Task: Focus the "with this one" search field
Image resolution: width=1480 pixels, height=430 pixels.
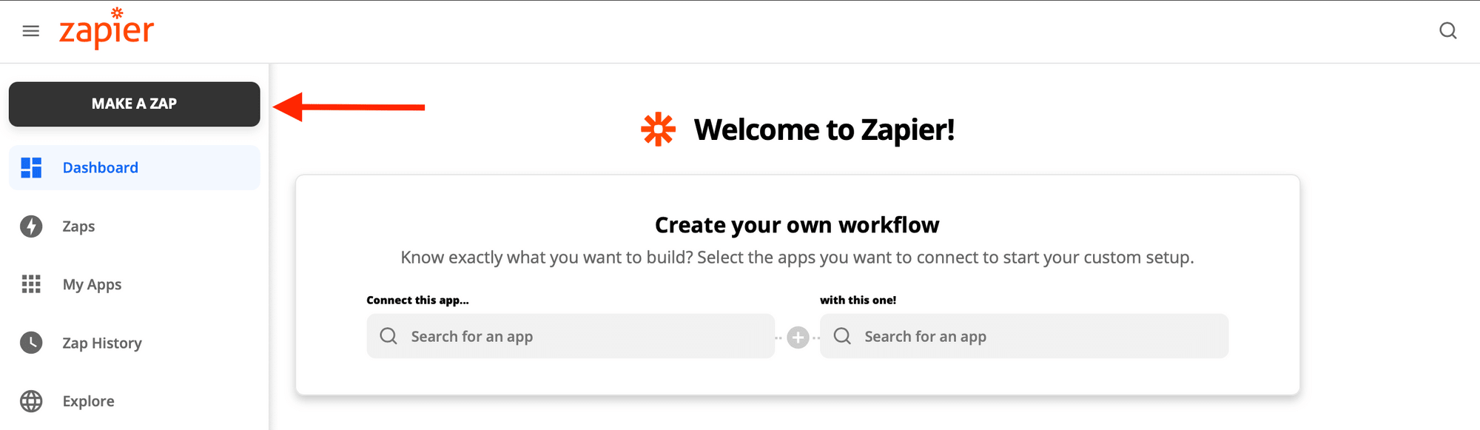Action: click(1036, 337)
